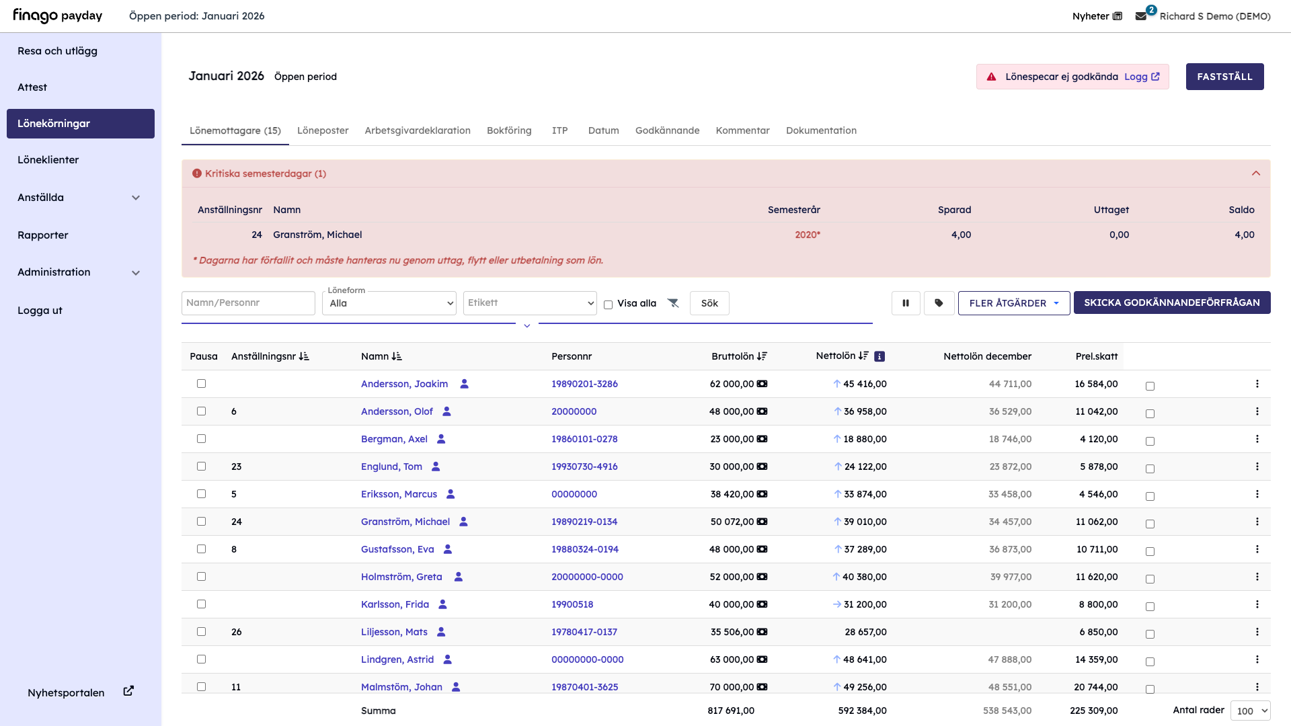
Task: Collapse the Kritiska semesterdagar panel
Action: pyautogui.click(x=1255, y=173)
